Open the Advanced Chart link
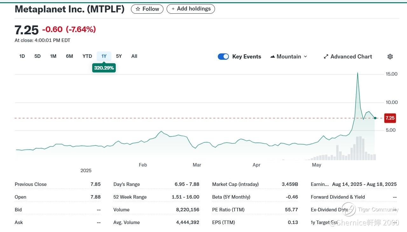407x232 pixels. (348, 57)
